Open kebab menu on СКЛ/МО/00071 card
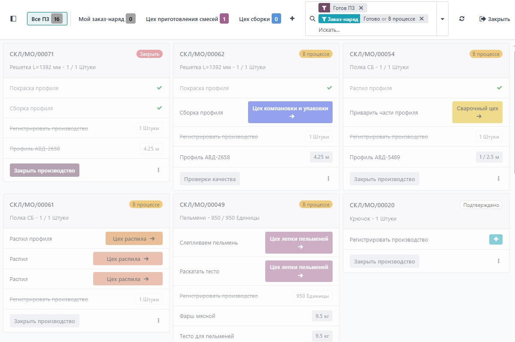515x342 pixels. 158,170
